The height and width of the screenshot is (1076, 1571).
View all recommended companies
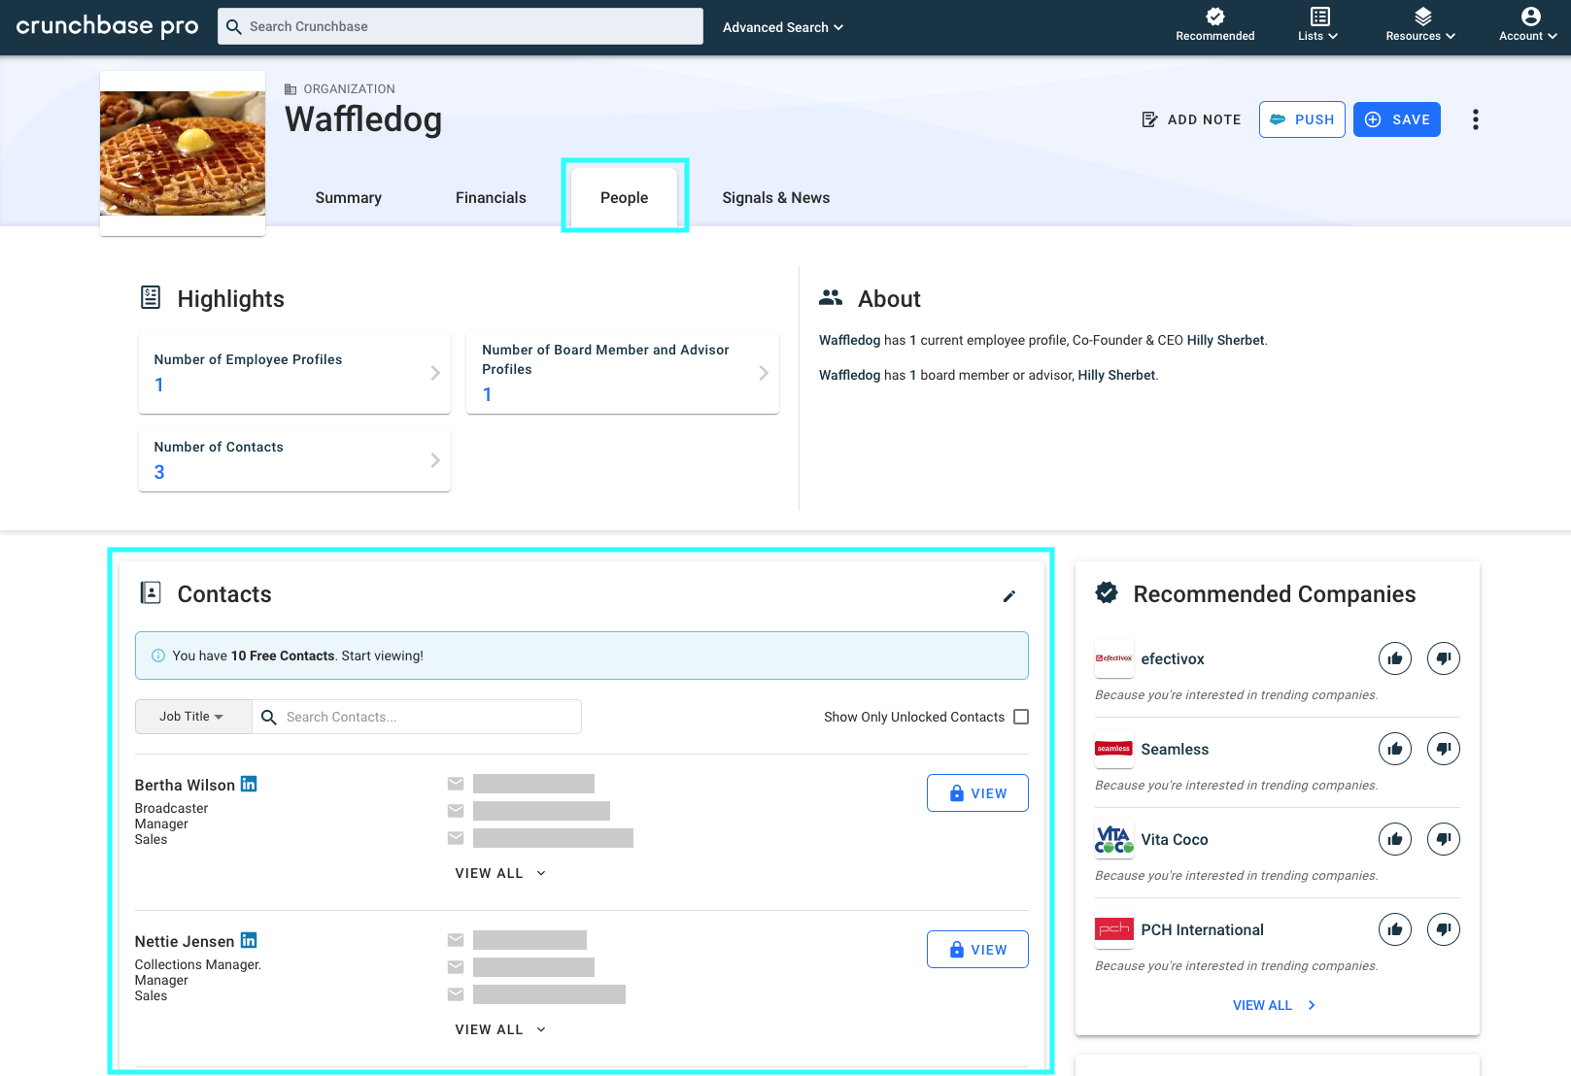pos(1275,1005)
